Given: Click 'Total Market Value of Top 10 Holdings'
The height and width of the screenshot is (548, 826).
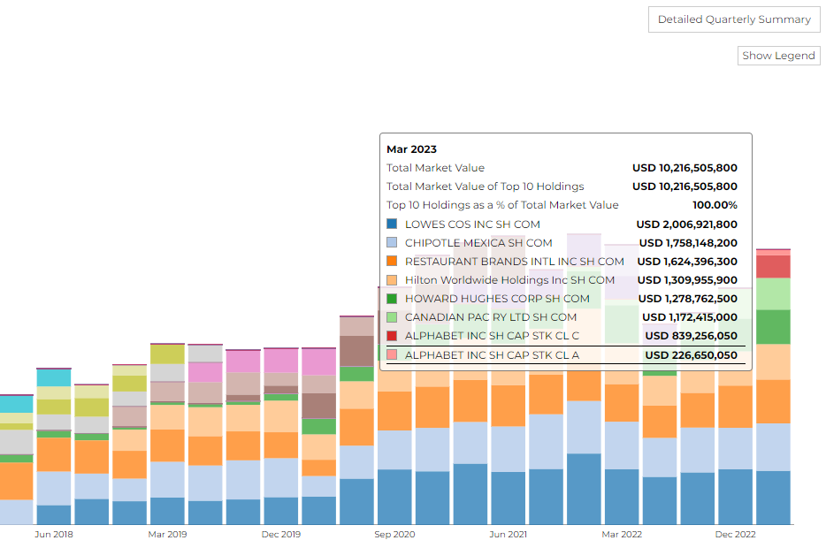Looking at the screenshot, I should click(x=486, y=186).
